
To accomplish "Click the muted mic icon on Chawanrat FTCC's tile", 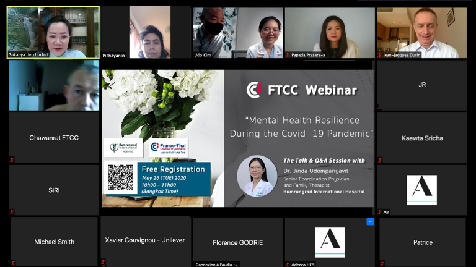I will click(x=12, y=159).
